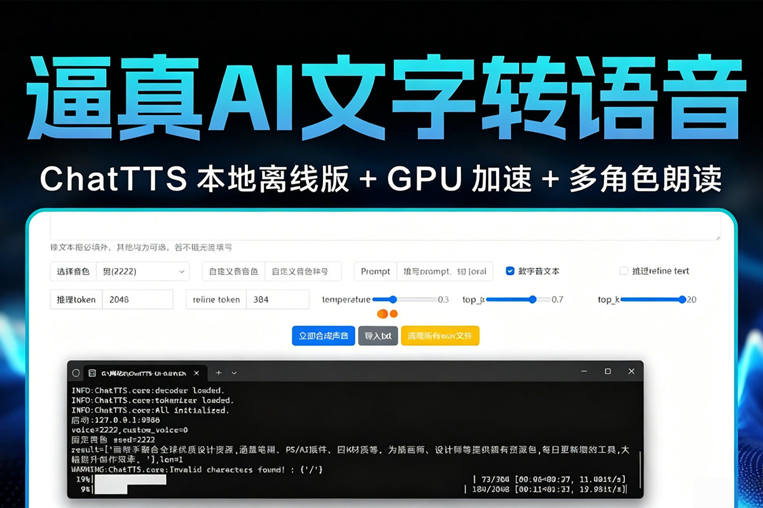This screenshot has width=763, height=508.
Task: Expand the terminal profile dropdown chevron
Action: click(234, 373)
